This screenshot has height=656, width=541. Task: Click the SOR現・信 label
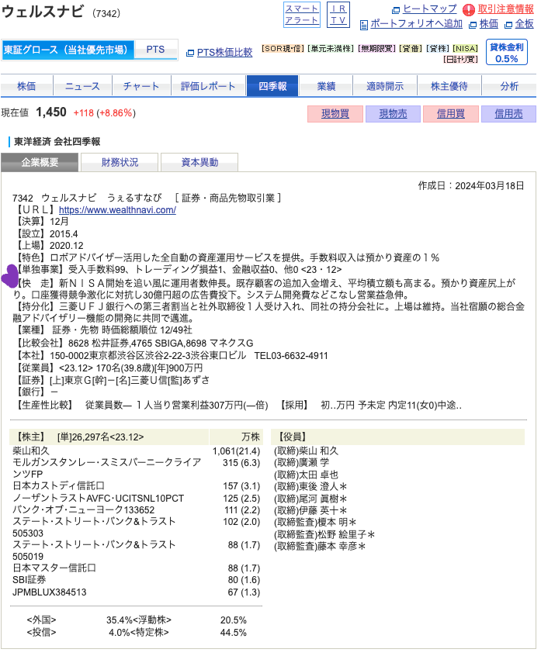coord(283,49)
